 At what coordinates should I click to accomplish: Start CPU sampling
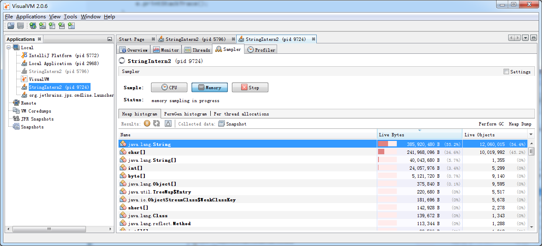[169, 88]
